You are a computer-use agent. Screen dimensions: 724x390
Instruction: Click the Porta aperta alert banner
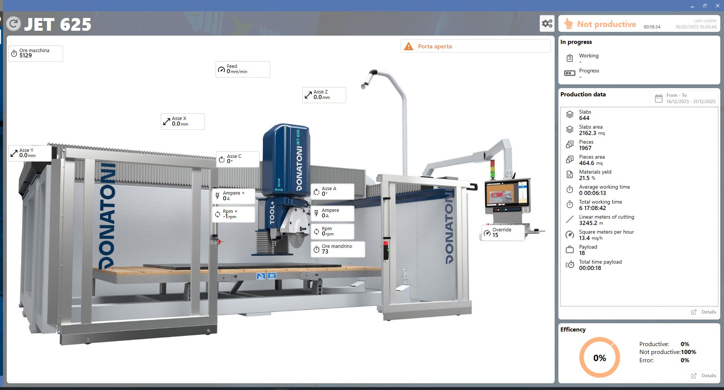click(x=475, y=46)
